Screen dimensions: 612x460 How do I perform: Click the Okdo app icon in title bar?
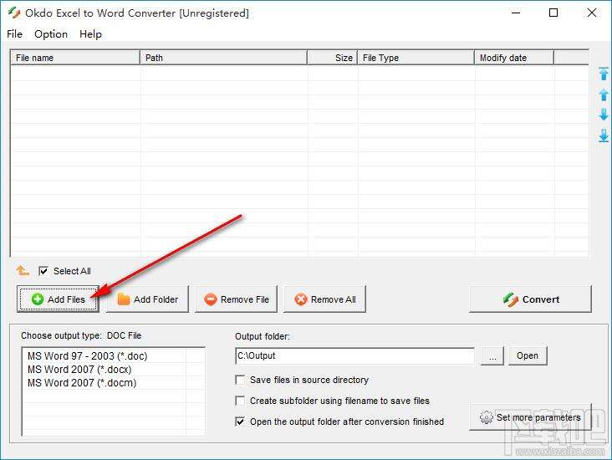pos(14,13)
